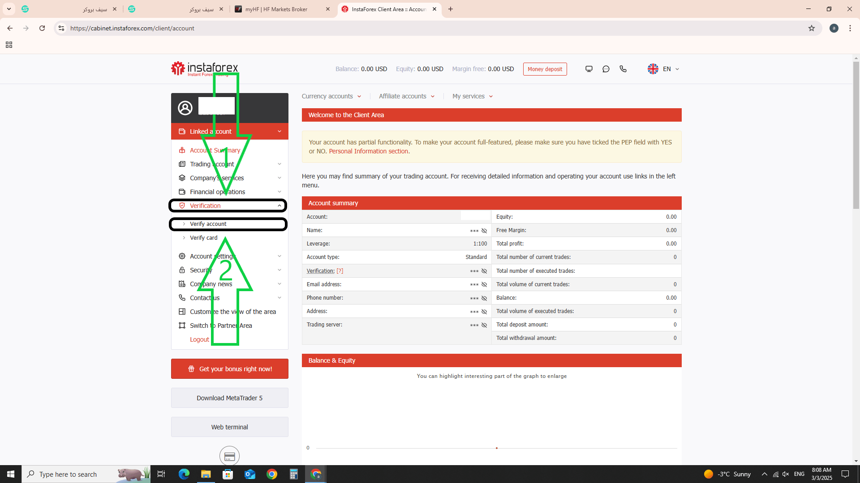
Task: Click the user profile avatar icon
Action: pyautogui.click(x=185, y=108)
